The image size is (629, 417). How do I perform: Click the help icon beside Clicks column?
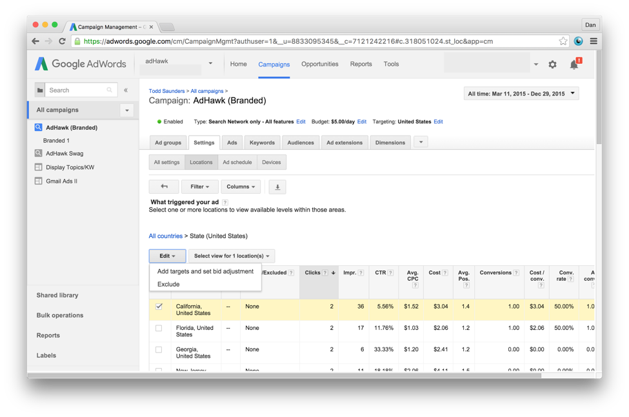pos(325,273)
